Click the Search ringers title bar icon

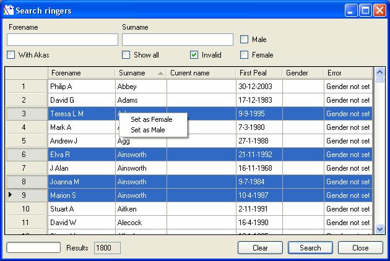coord(9,10)
